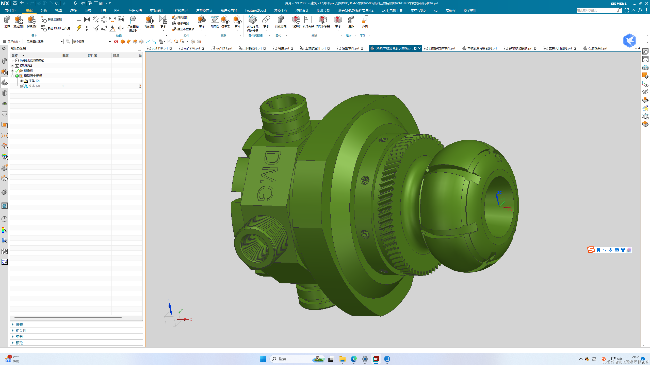Screen dimensions: 650x365
Task: Click the Save icon in the title bar
Action: 15,3
